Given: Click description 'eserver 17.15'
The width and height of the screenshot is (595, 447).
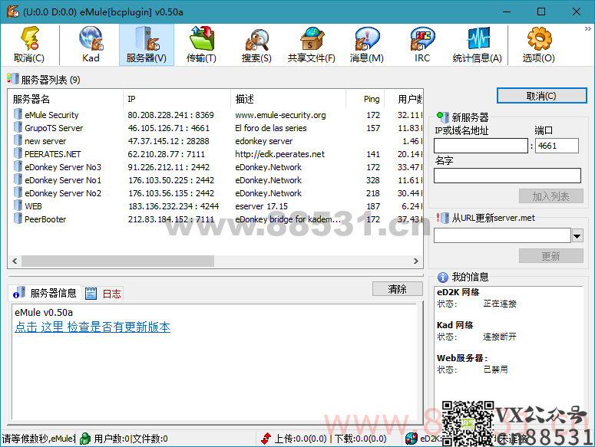Looking at the screenshot, I should pyautogui.click(x=262, y=206).
